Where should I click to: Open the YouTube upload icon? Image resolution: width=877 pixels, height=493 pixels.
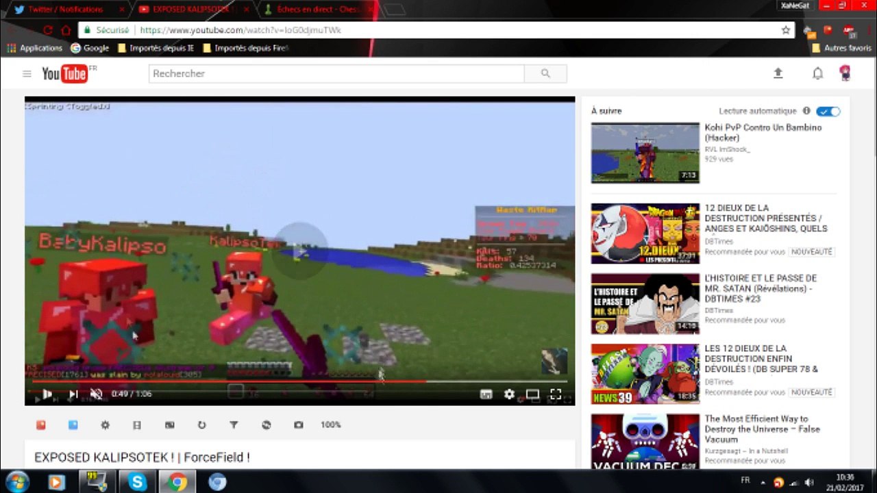click(778, 73)
